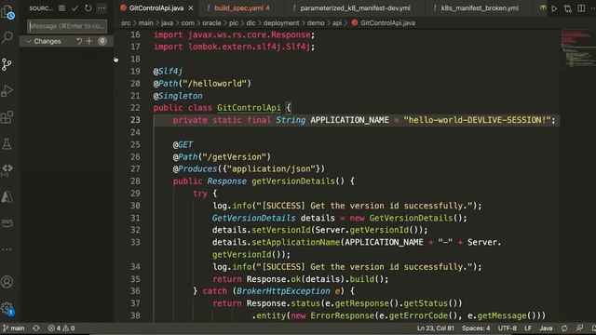Screen dimensions: 596x335
Task: Refresh the source control panel
Action: click(x=88, y=8)
